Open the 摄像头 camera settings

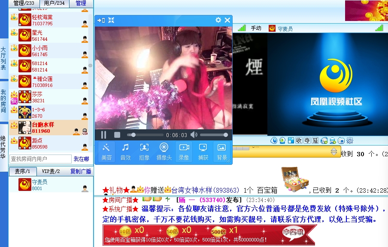164,152
